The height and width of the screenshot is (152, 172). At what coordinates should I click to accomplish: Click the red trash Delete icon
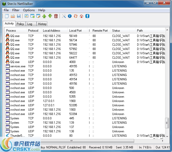[56, 16]
